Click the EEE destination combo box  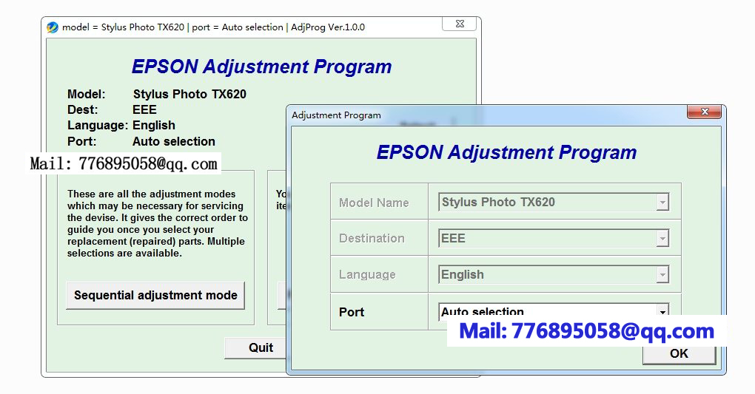pos(554,239)
